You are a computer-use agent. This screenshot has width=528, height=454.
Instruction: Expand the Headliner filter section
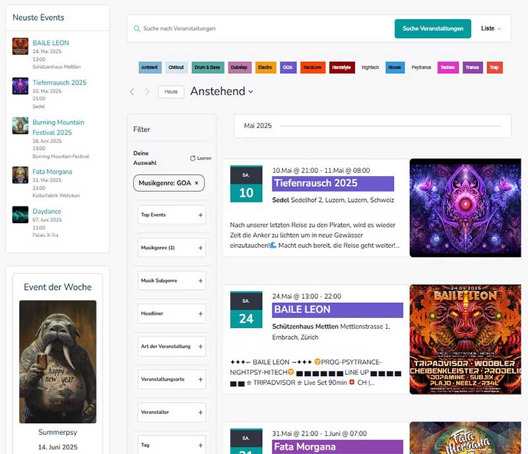coord(201,314)
